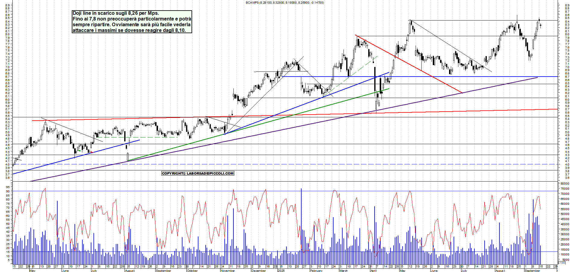This screenshot has width=570, height=272.
Task: Click the 30 value on oscillator axis
Action: 8,240
